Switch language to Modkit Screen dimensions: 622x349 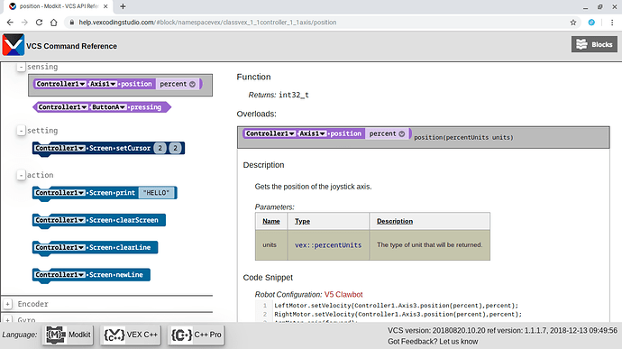pyautogui.click(x=69, y=335)
